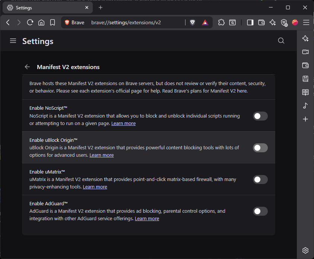The image size is (314, 259).
Task: Open Brave Shields lion icon in address bar
Action: (193, 22)
